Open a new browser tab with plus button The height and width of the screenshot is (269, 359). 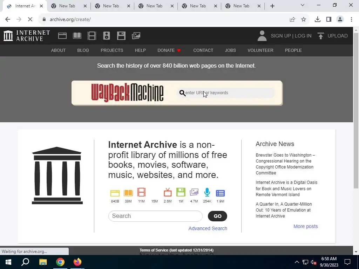pos(272,6)
